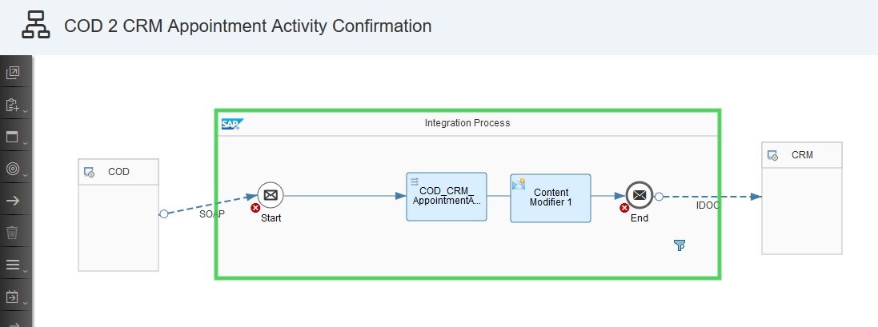The height and width of the screenshot is (327, 878).
Task: Click the Start message event icon
Action: click(x=271, y=195)
